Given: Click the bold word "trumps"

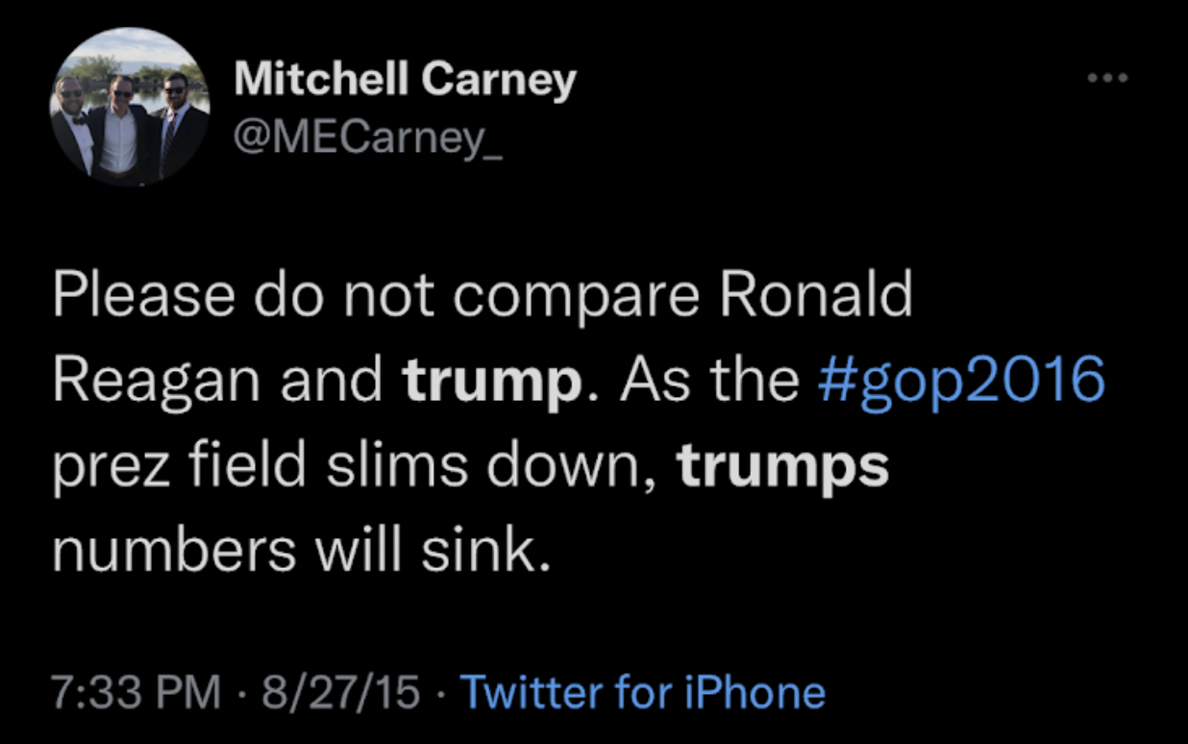Looking at the screenshot, I should click(782, 465).
